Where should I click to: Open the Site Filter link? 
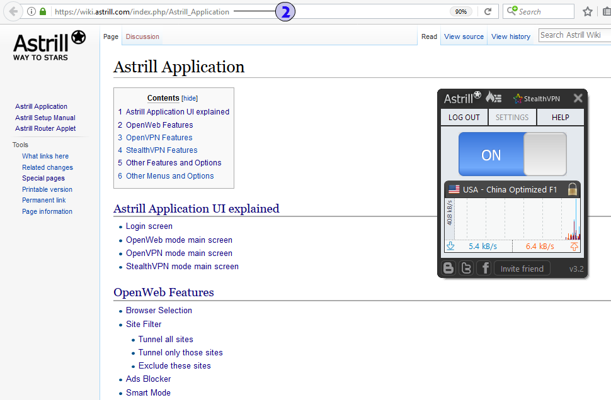click(x=144, y=324)
